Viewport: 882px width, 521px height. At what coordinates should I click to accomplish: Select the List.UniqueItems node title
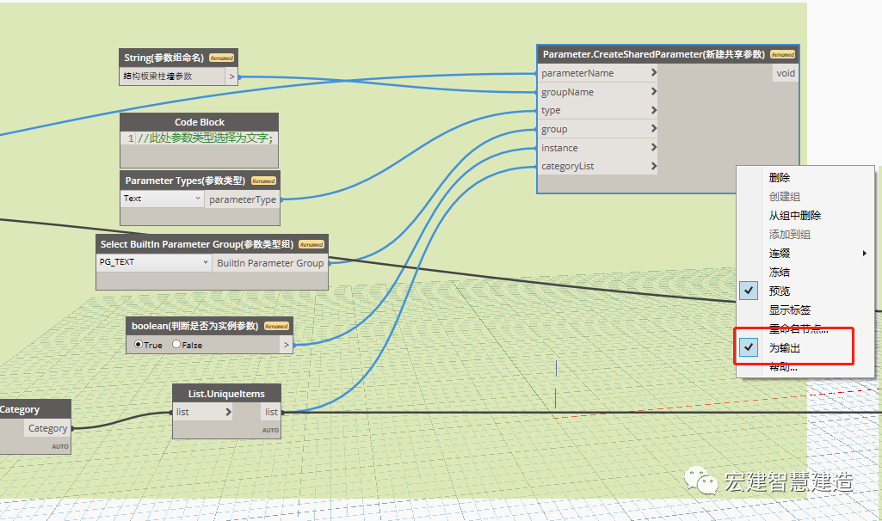[226, 394]
